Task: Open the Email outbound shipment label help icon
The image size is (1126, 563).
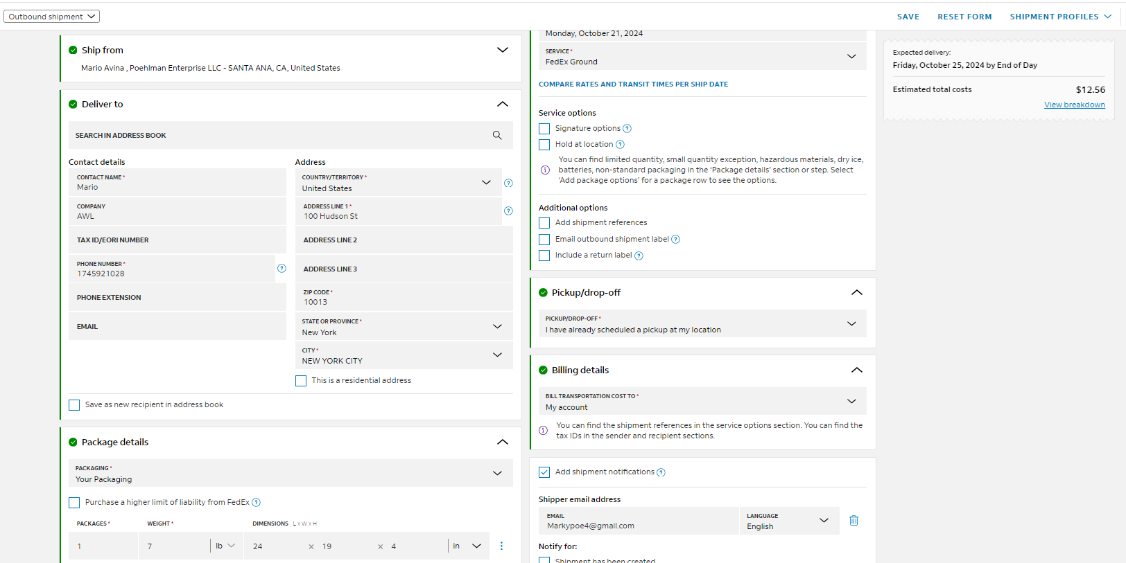Action: click(x=675, y=239)
